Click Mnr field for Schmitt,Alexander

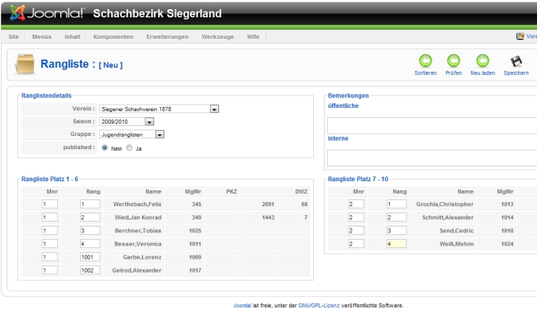coord(356,218)
